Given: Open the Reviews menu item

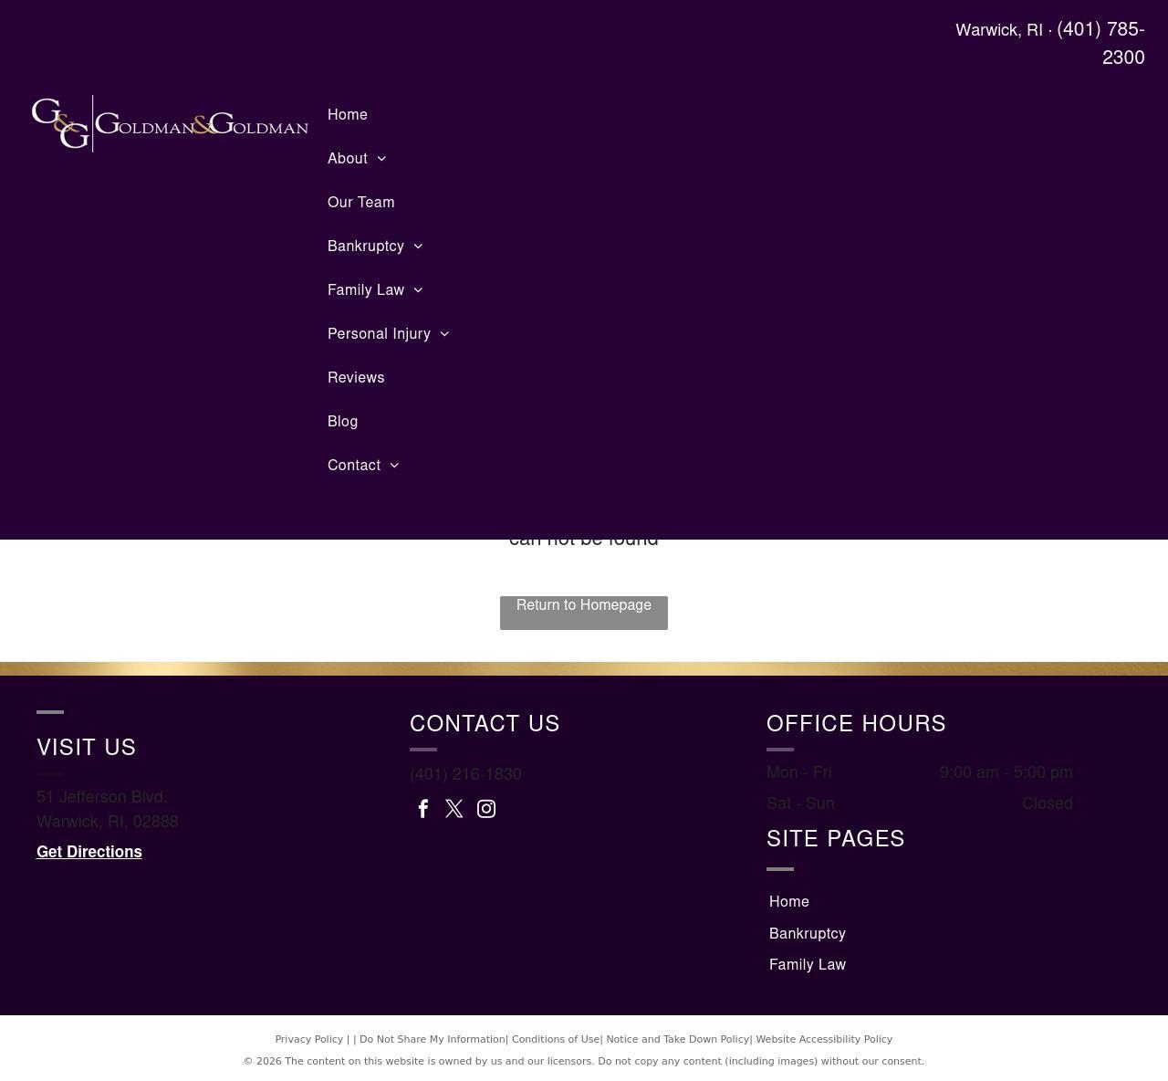Looking at the screenshot, I should (356, 378).
